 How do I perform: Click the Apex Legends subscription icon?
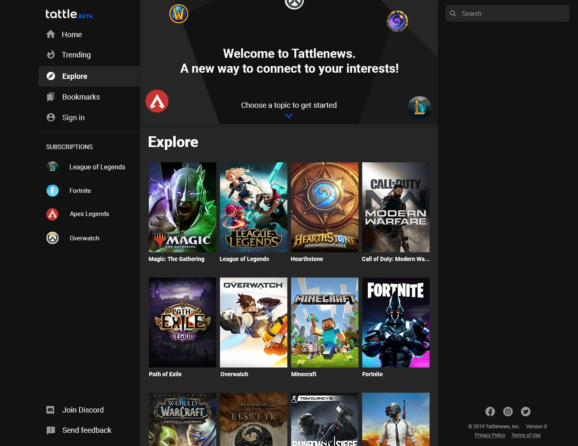(53, 214)
